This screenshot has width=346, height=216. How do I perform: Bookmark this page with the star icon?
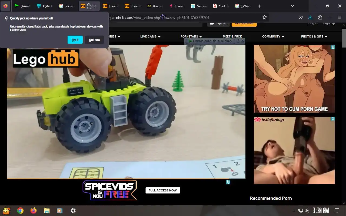coord(265,17)
